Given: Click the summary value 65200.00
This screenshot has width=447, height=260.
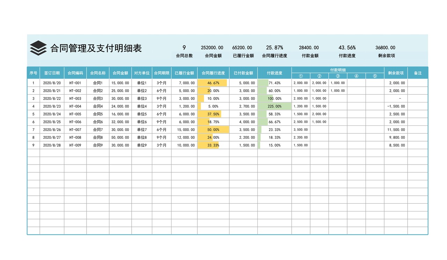Looking at the screenshot, I should click(x=242, y=48).
